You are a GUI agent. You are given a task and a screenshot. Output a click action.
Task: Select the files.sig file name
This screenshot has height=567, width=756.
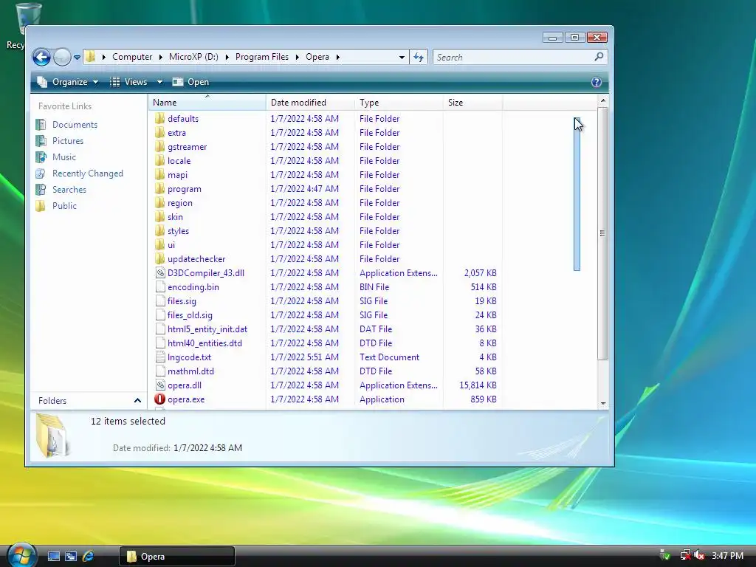click(182, 301)
